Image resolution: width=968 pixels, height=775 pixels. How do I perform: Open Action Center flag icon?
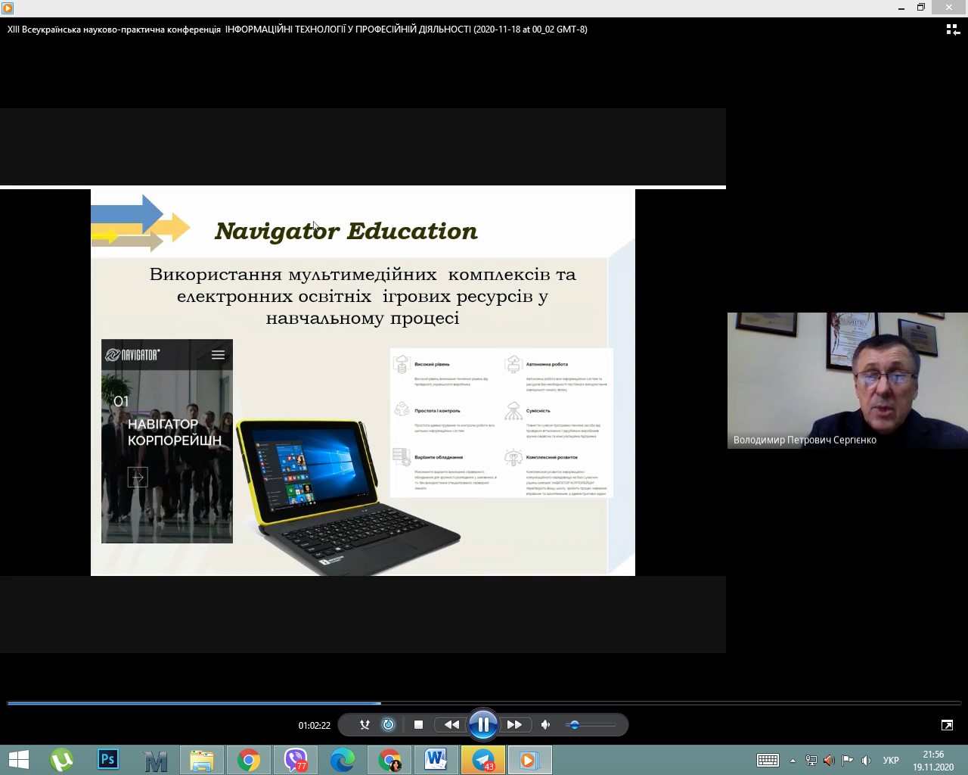coord(848,761)
